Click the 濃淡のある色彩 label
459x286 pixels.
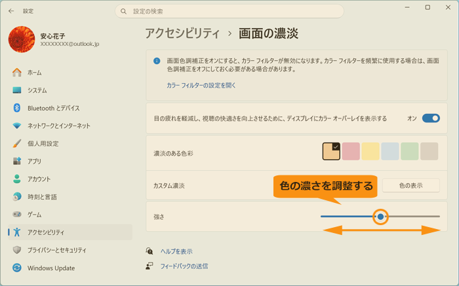coord(173,153)
